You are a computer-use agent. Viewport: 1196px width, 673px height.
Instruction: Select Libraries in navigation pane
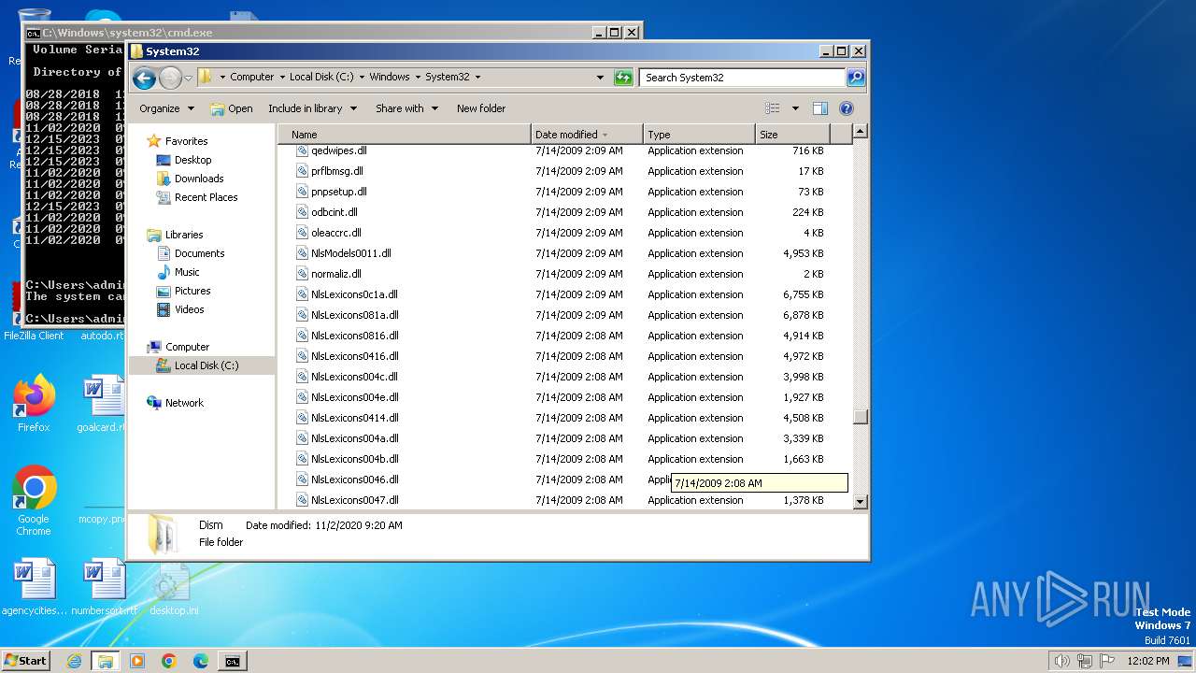tap(183, 235)
